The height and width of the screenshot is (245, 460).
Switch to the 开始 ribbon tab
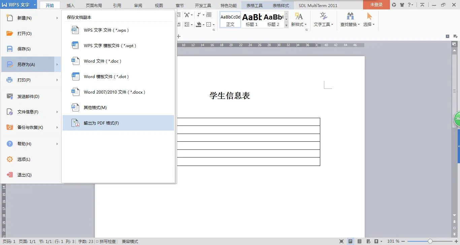point(50,5)
